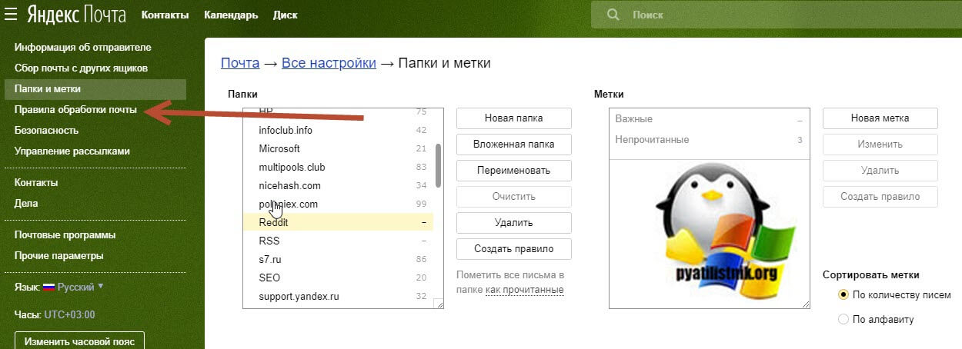Select the infoclub.info folder
This screenshot has width=962, height=349.
click(338, 131)
